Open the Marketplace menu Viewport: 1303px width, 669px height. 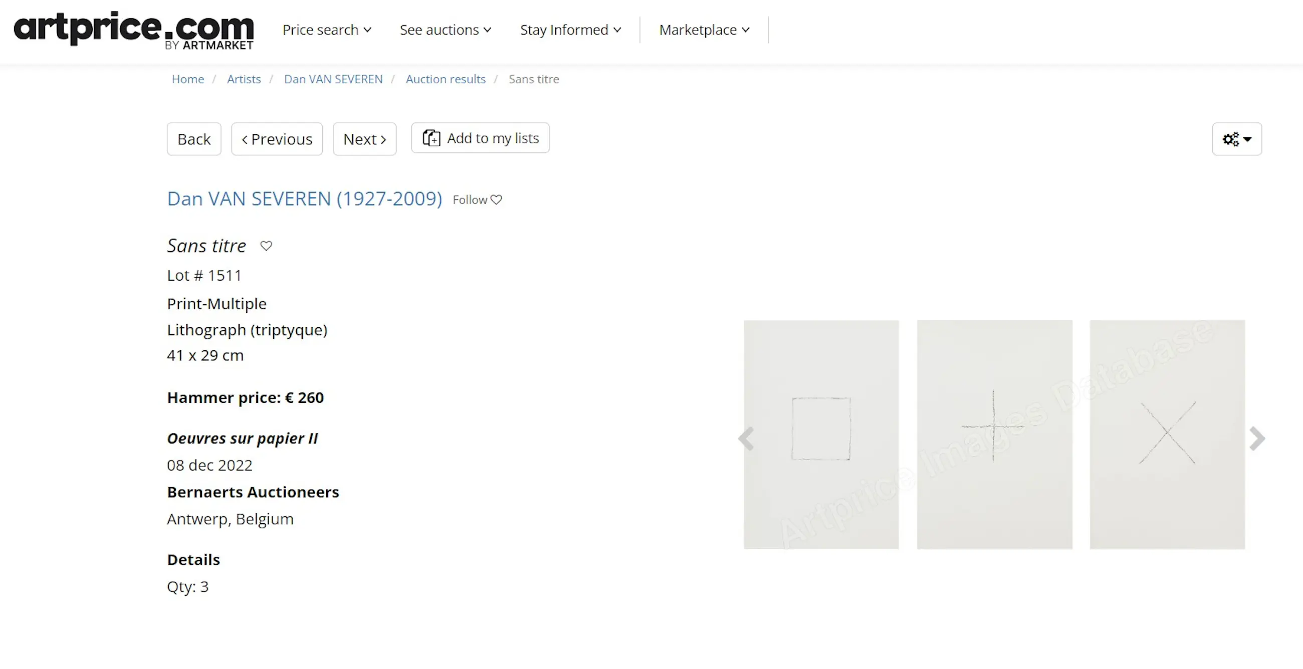tap(704, 30)
